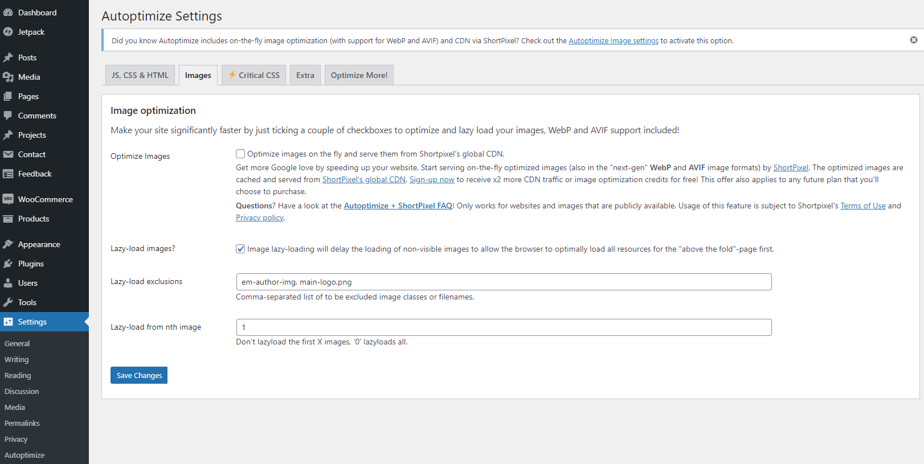
Task: Click the Lazy-load from nth image field
Action: click(x=504, y=327)
